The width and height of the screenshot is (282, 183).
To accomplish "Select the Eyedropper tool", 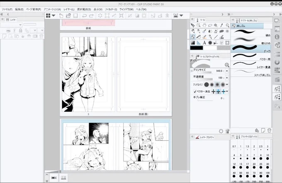I will click(221, 25).
